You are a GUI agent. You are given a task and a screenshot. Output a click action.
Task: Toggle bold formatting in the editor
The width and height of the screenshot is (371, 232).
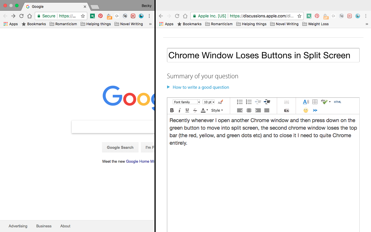click(x=172, y=110)
